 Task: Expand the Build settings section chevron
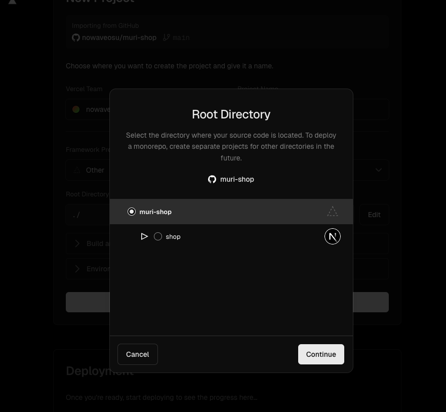point(77,243)
